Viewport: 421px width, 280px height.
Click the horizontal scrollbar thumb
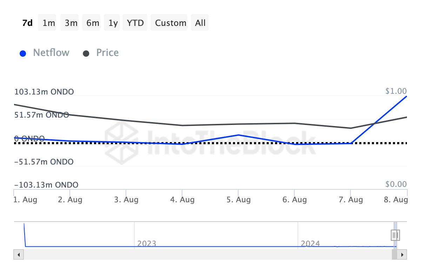point(394,254)
